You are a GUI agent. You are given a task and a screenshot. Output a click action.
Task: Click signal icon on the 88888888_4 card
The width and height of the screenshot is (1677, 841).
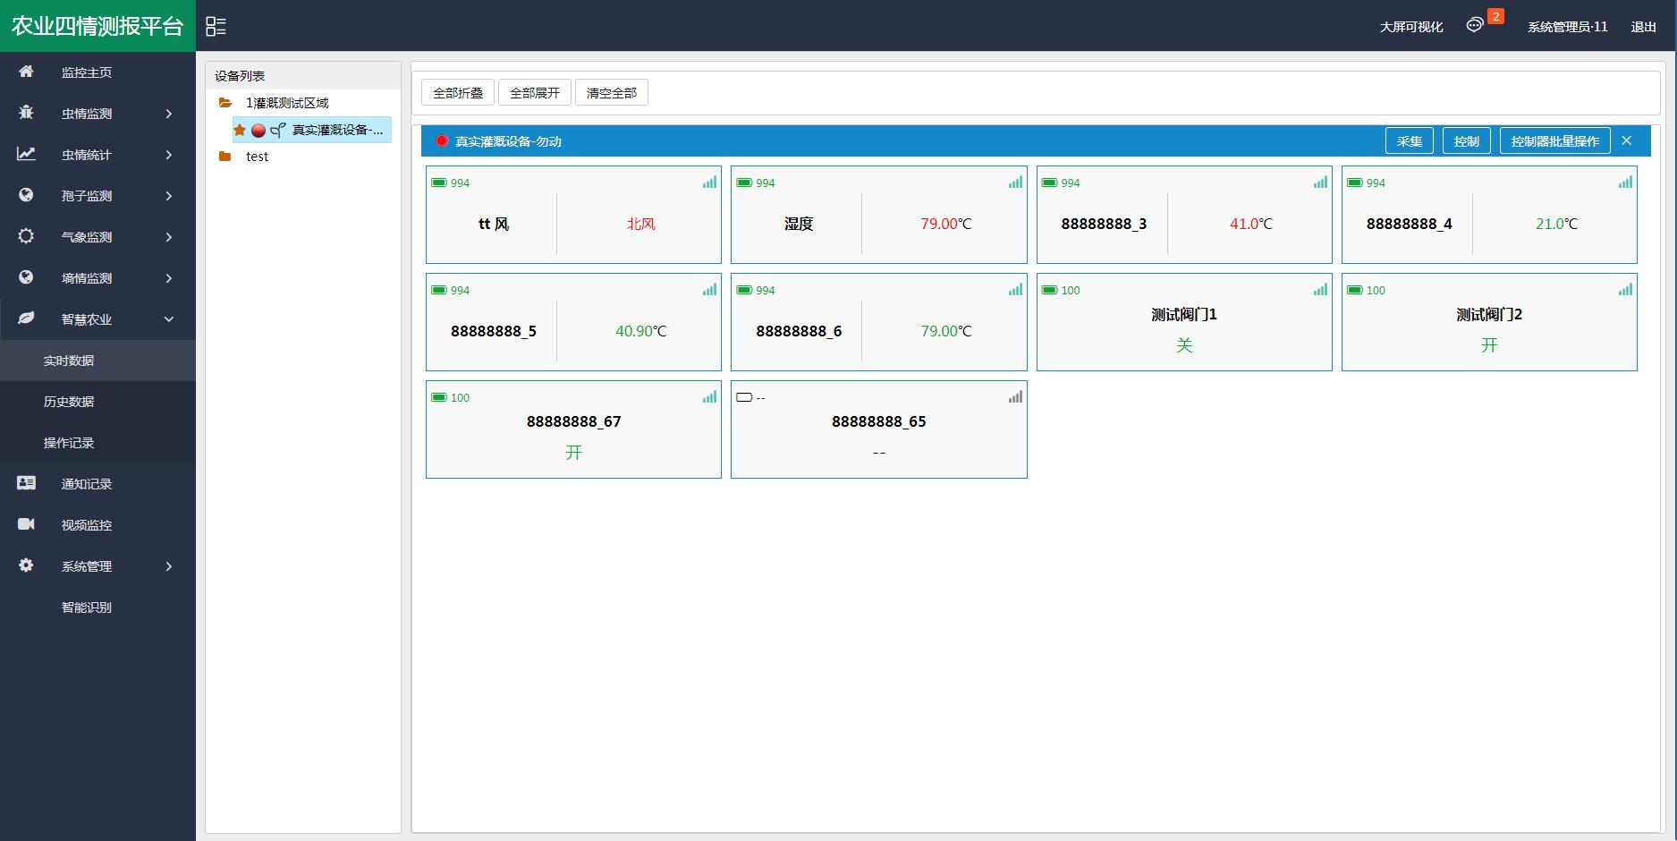[1625, 183]
